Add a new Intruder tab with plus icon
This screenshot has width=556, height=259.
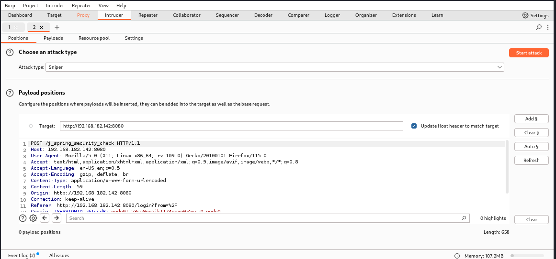click(x=57, y=27)
